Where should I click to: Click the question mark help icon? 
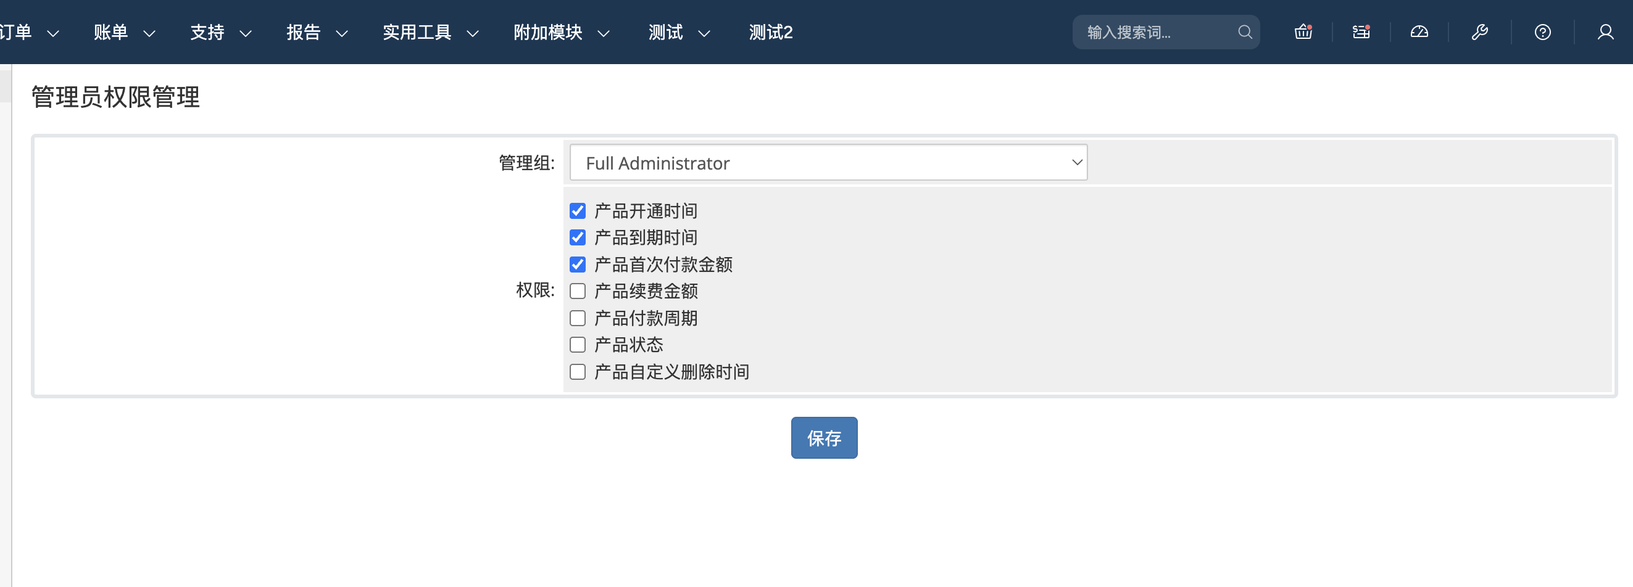click(1542, 31)
